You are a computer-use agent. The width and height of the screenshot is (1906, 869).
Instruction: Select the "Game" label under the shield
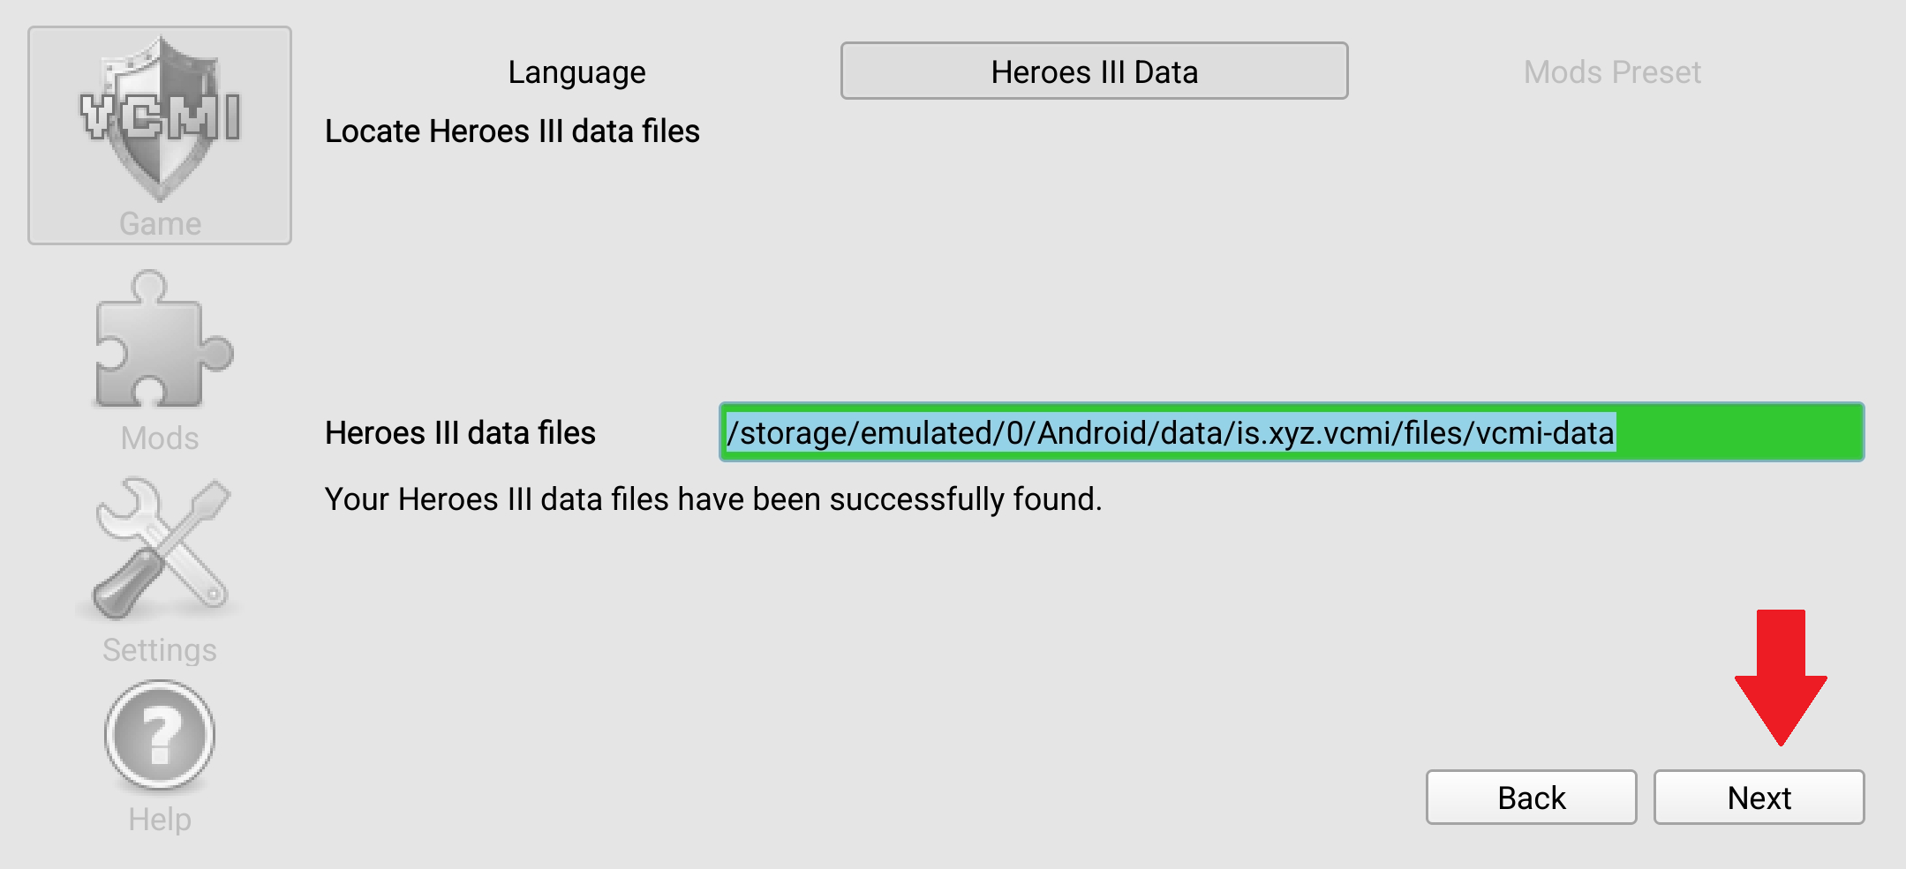point(160,224)
